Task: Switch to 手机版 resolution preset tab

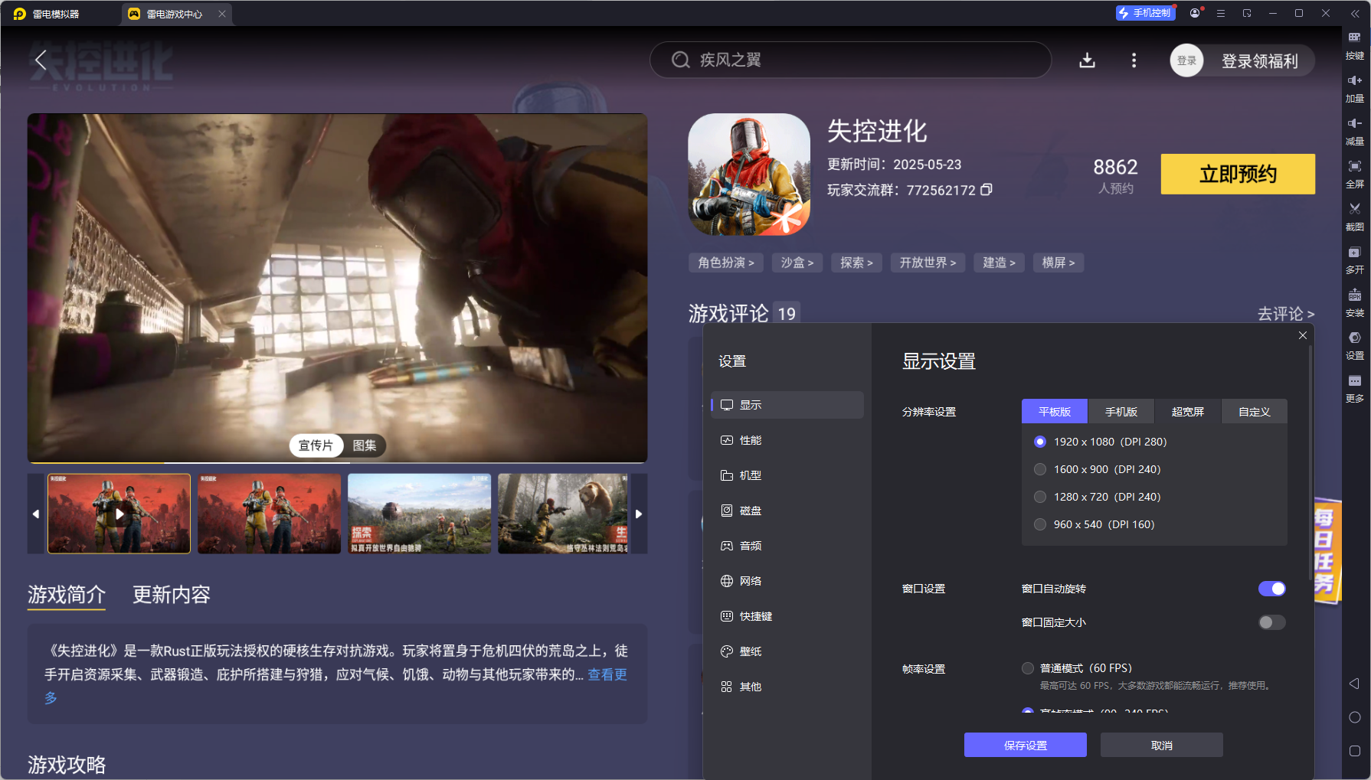Action: 1121,411
